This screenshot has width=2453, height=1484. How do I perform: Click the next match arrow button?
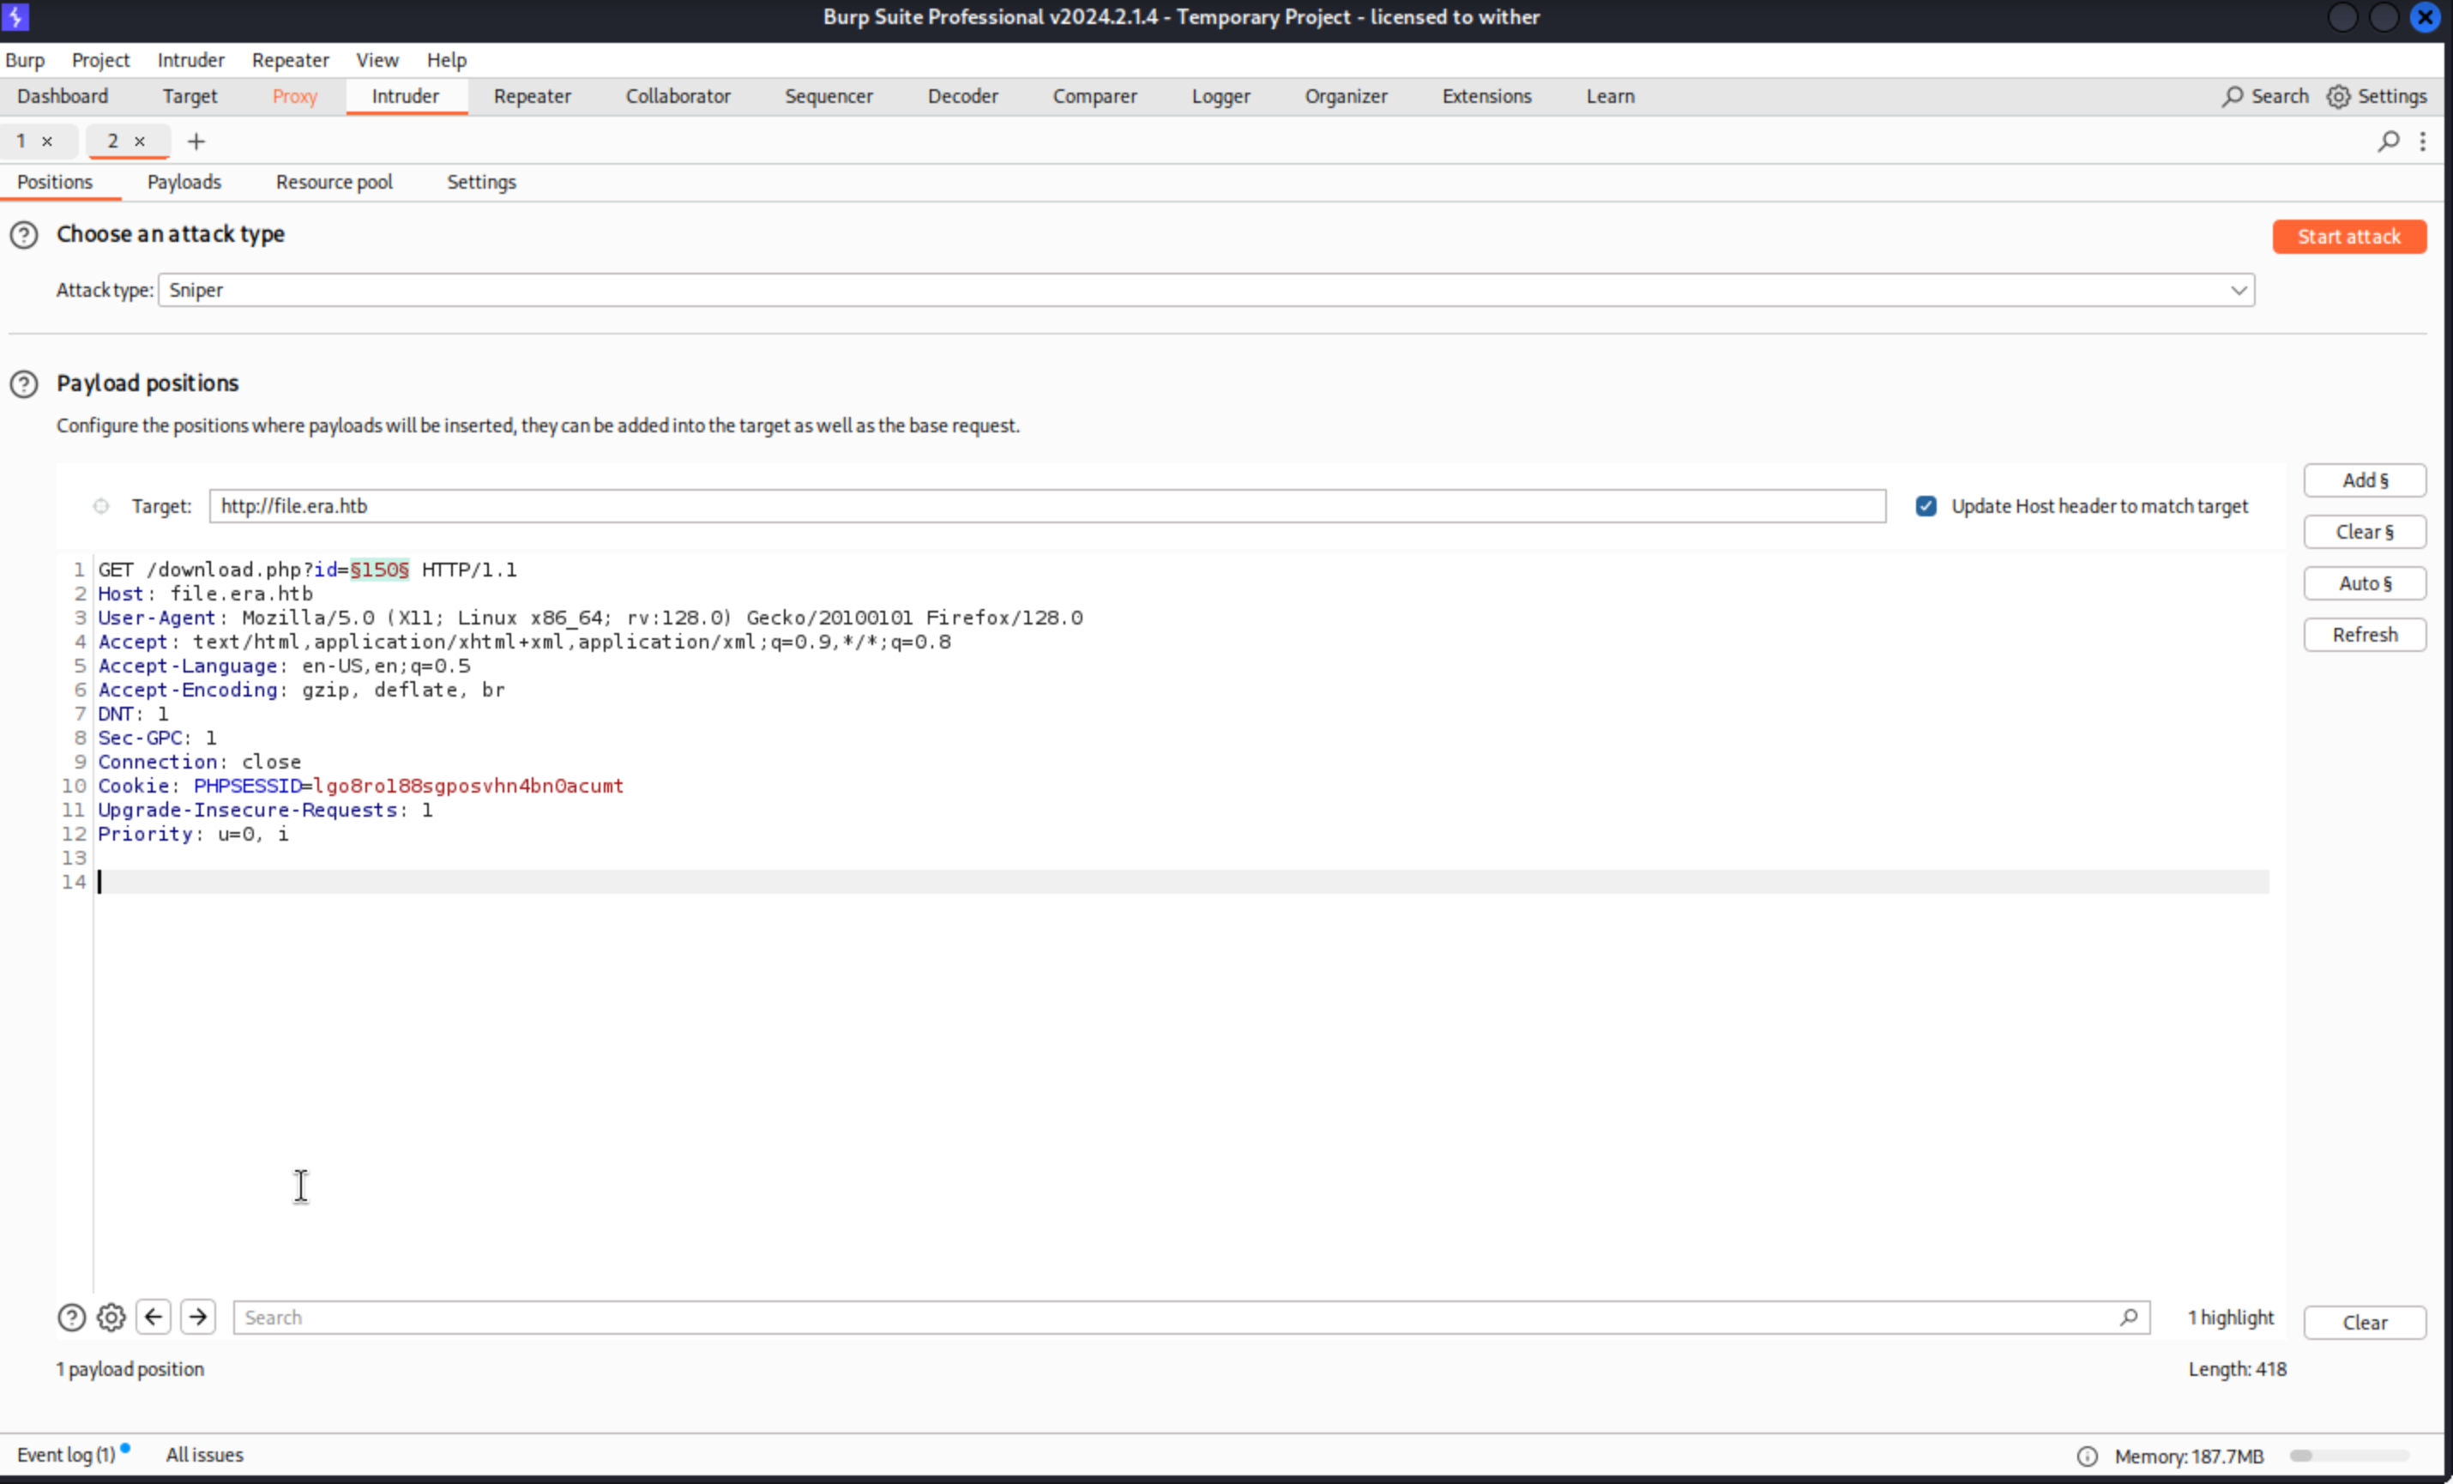point(198,1318)
